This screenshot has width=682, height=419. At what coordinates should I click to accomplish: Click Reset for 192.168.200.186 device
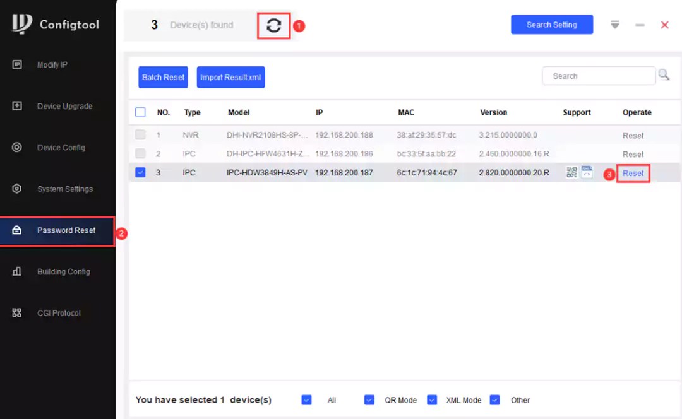coord(633,155)
